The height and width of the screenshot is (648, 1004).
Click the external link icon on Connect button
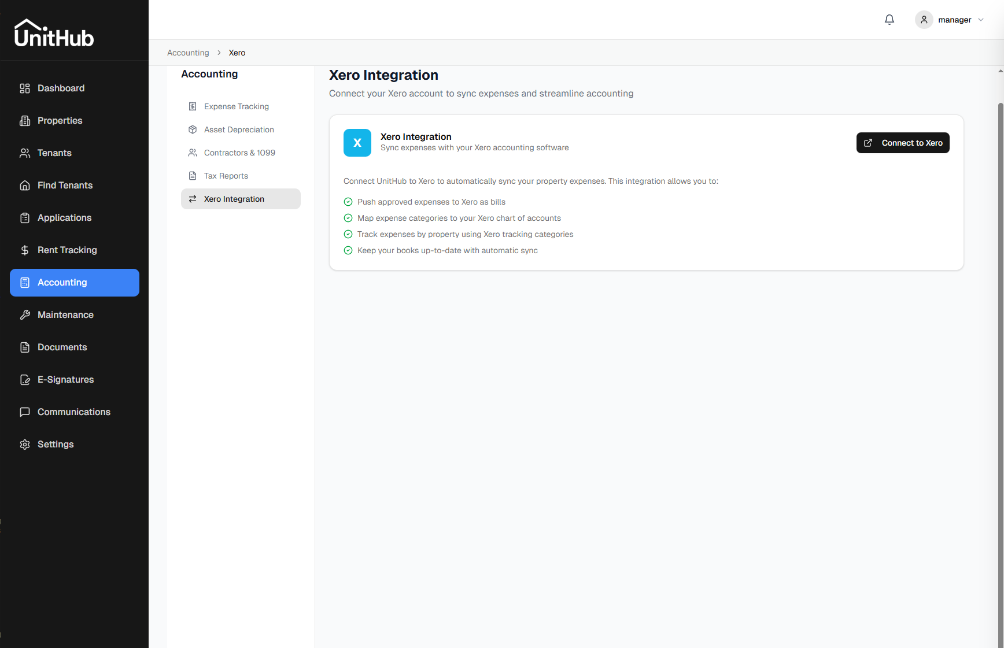868,143
